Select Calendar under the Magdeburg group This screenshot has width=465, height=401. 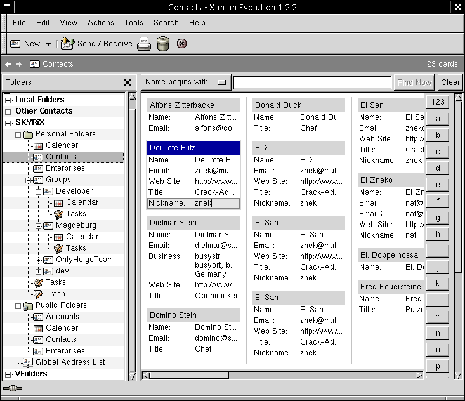click(x=82, y=237)
